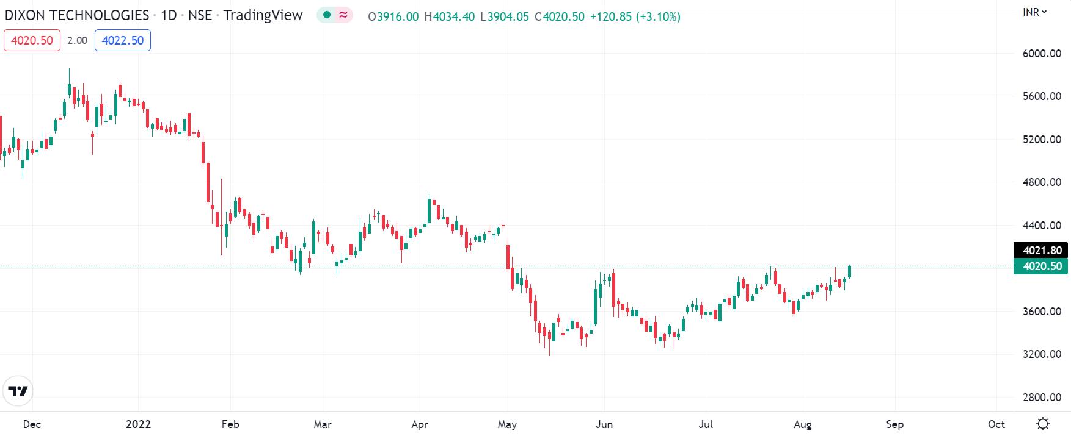Toggle the NSE exchange label
This screenshot has width=1071, height=439.
[201, 16]
